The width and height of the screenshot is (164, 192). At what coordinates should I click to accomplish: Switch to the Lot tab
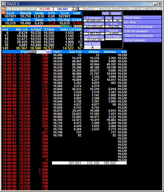coord(106,13)
